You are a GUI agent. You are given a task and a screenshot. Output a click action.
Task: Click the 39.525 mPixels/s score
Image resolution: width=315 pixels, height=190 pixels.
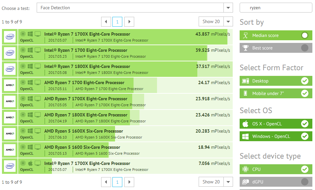pos(213,50)
